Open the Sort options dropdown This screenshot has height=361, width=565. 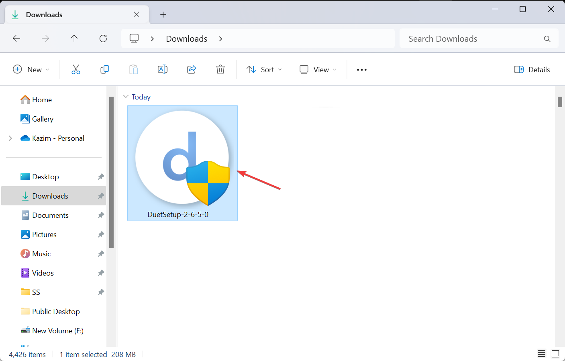pos(264,69)
